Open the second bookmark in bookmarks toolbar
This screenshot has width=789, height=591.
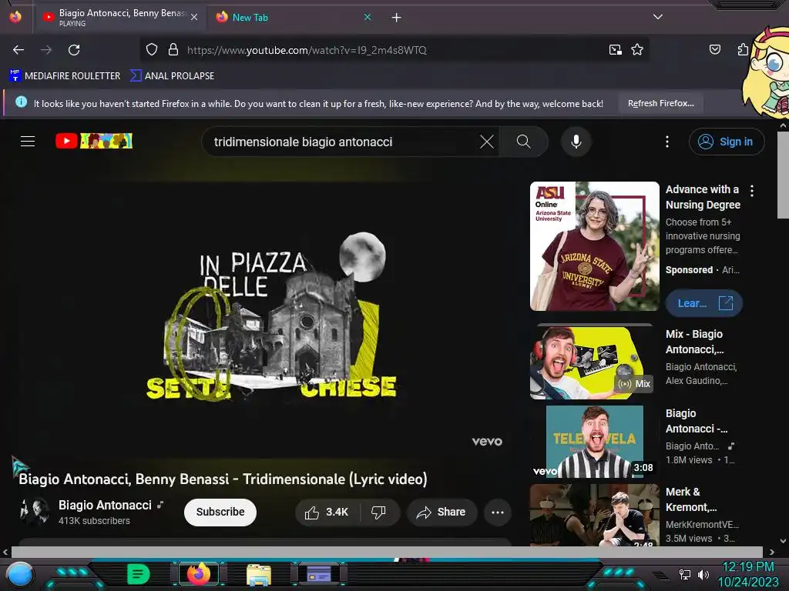[172, 76]
